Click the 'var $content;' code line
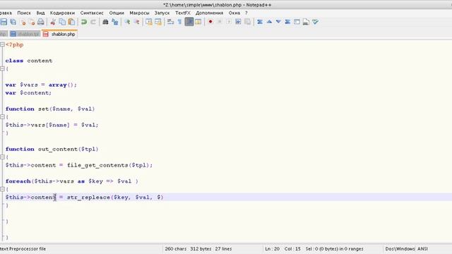The width and height of the screenshot is (452, 254). (x=28, y=92)
